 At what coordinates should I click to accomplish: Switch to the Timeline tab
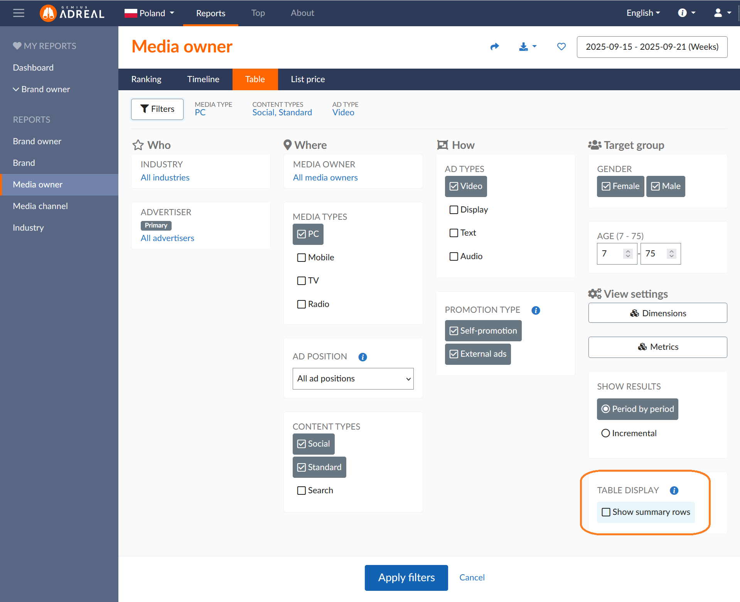[203, 79]
